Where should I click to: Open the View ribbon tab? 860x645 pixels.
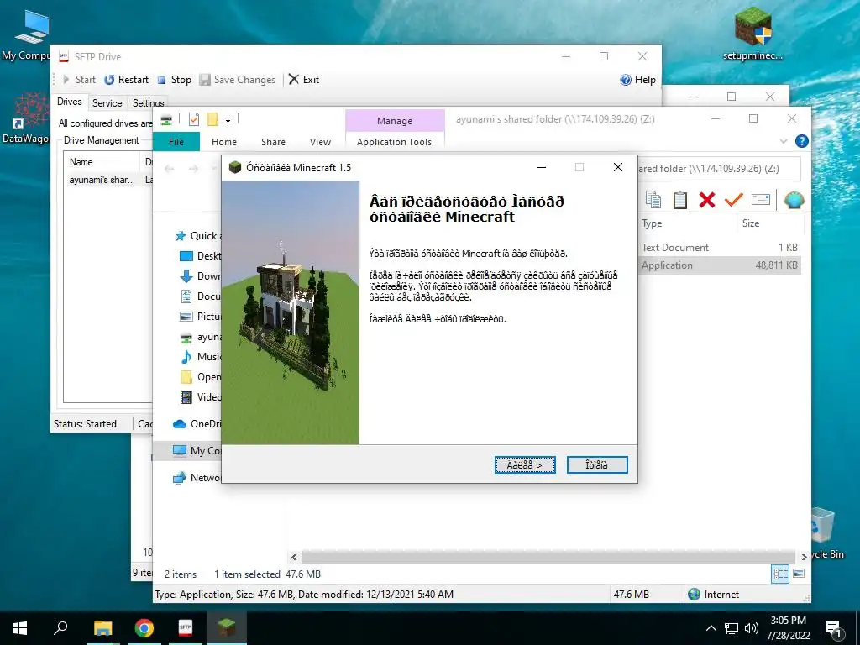pos(320,141)
